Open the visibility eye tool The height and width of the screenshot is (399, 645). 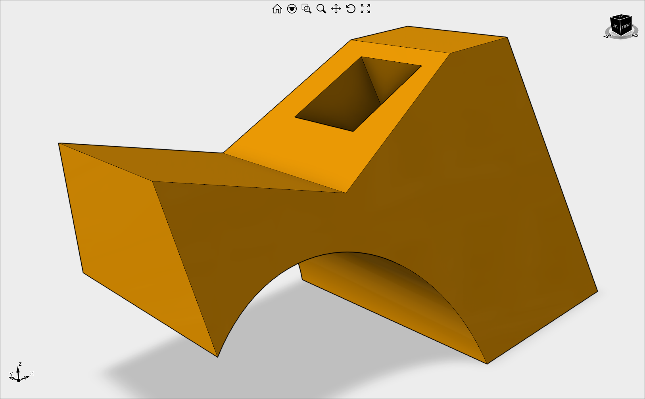coord(292,8)
